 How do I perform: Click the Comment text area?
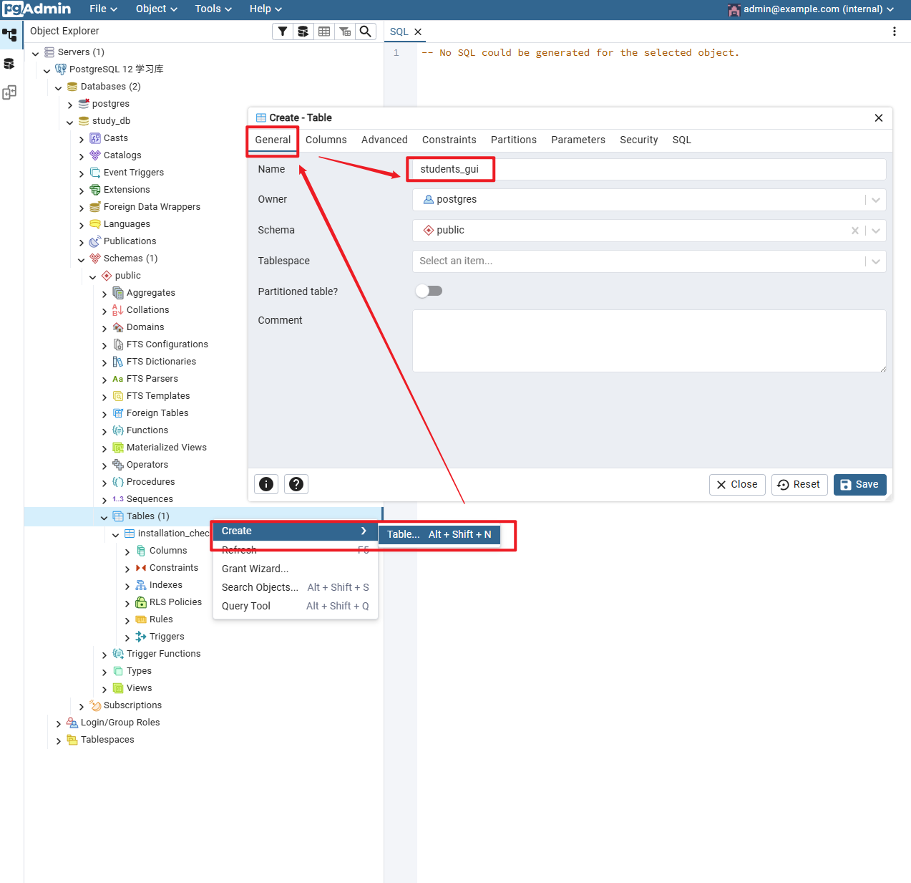click(649, 341)
